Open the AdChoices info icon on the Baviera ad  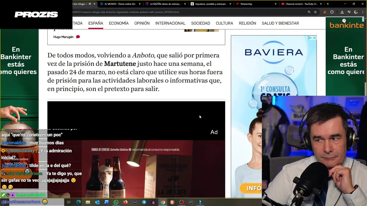(x=310, y=38)
